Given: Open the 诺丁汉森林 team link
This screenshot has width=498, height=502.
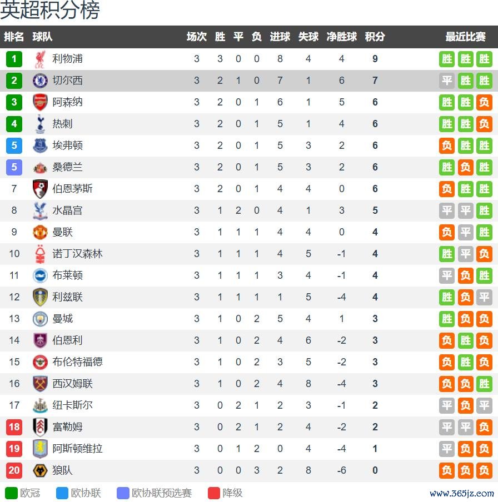Looking at the screenshot, I should [77, 254].
